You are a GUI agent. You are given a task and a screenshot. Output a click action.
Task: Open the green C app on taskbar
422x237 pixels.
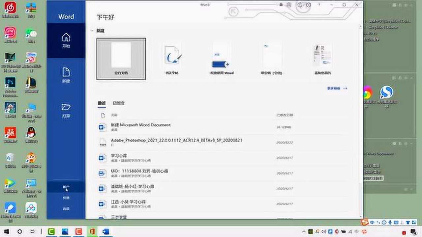pyautogui.click(x=51, y=232)
